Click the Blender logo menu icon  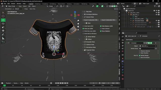point(2,3)
